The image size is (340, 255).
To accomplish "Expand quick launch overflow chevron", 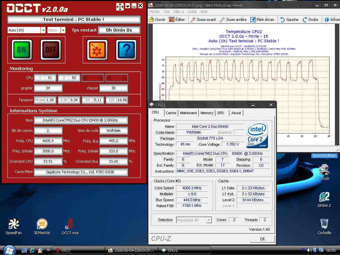I will coord(48,250).
